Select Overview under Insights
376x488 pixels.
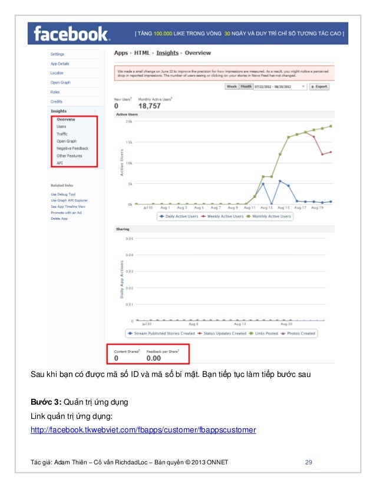pos(66,119)
